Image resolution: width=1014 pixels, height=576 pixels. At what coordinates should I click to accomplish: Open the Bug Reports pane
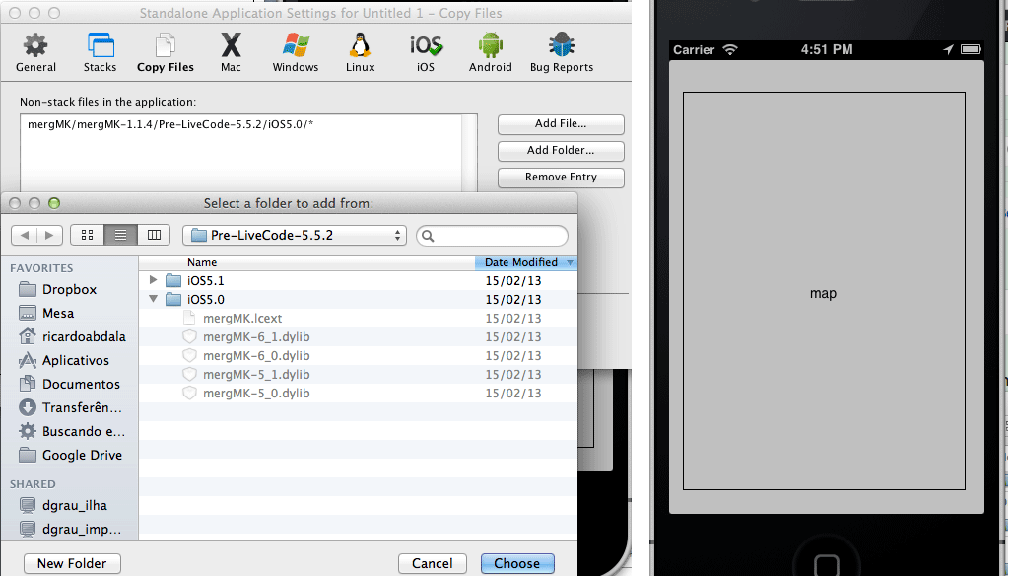click(562, 52)
